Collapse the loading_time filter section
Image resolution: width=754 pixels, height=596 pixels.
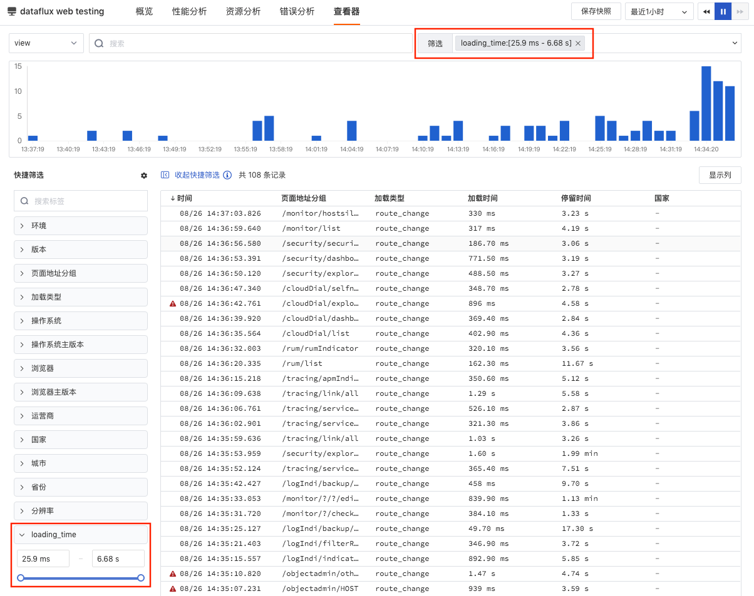point(81,535)
